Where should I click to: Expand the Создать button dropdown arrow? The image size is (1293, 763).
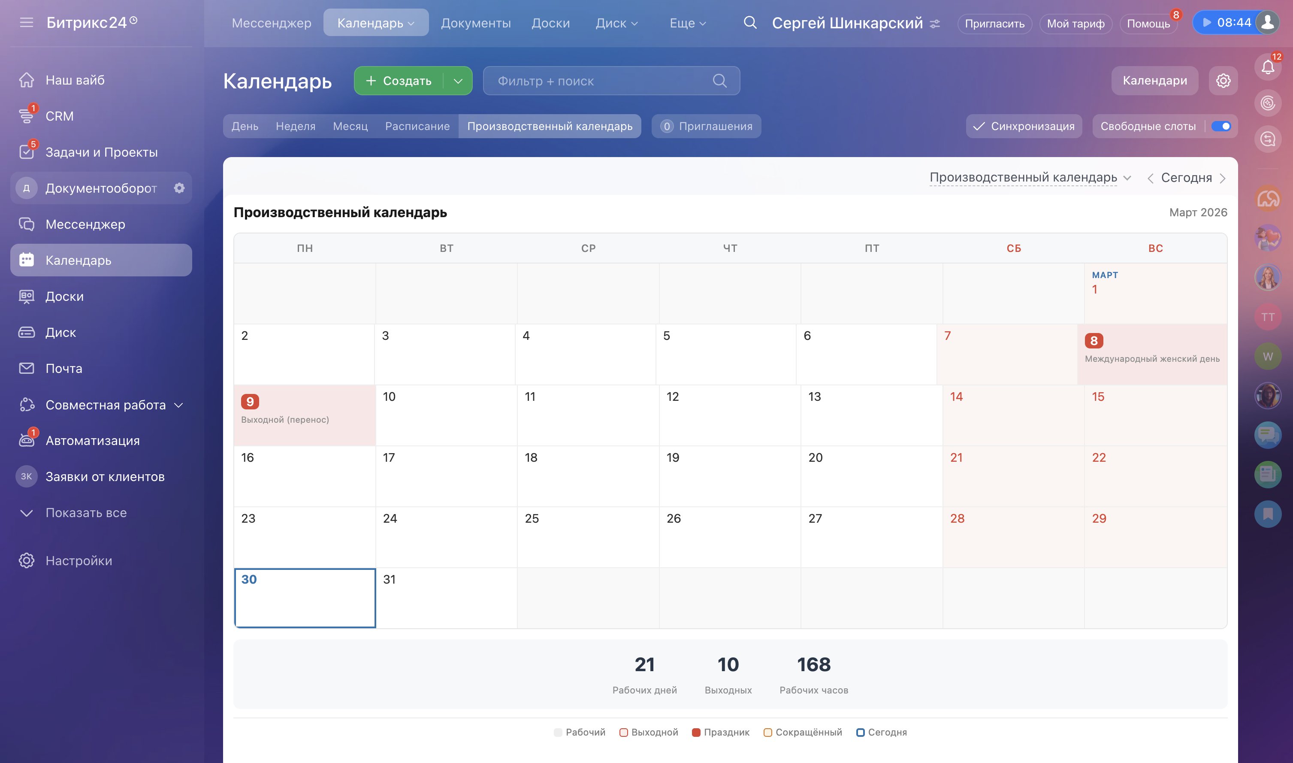(x=458, y=81)
